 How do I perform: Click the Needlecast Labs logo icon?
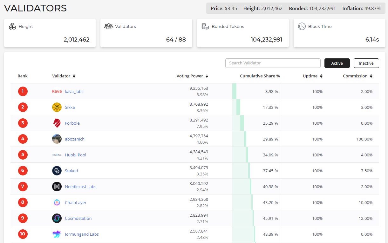57,187
